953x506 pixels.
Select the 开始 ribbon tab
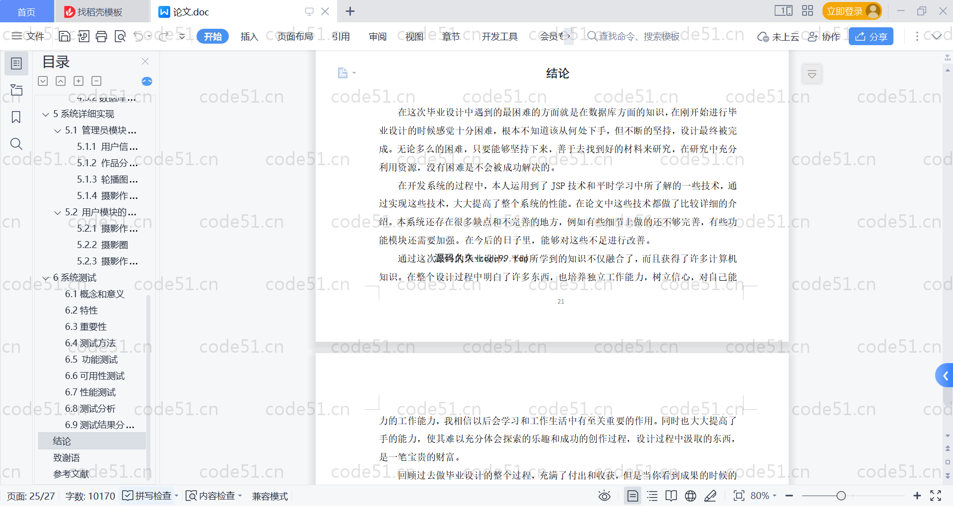click(212, 36)
